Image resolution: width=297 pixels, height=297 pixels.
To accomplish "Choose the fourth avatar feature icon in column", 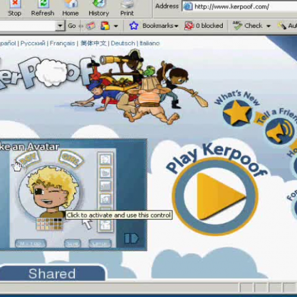I will 105,199.
